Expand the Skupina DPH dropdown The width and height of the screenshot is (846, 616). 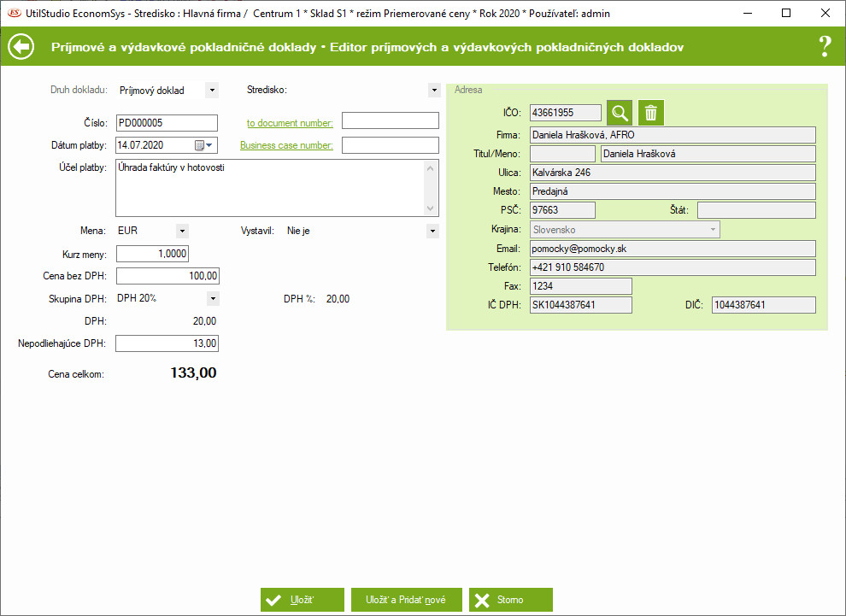pos(213,298)
